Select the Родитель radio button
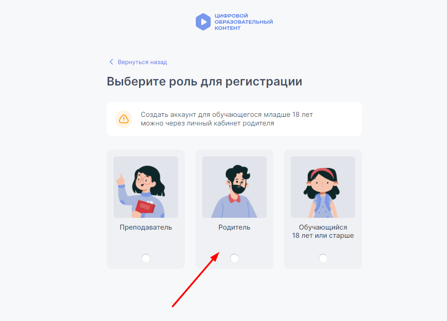The height and width of the screenshot is (321, 447). pos(234,258)
